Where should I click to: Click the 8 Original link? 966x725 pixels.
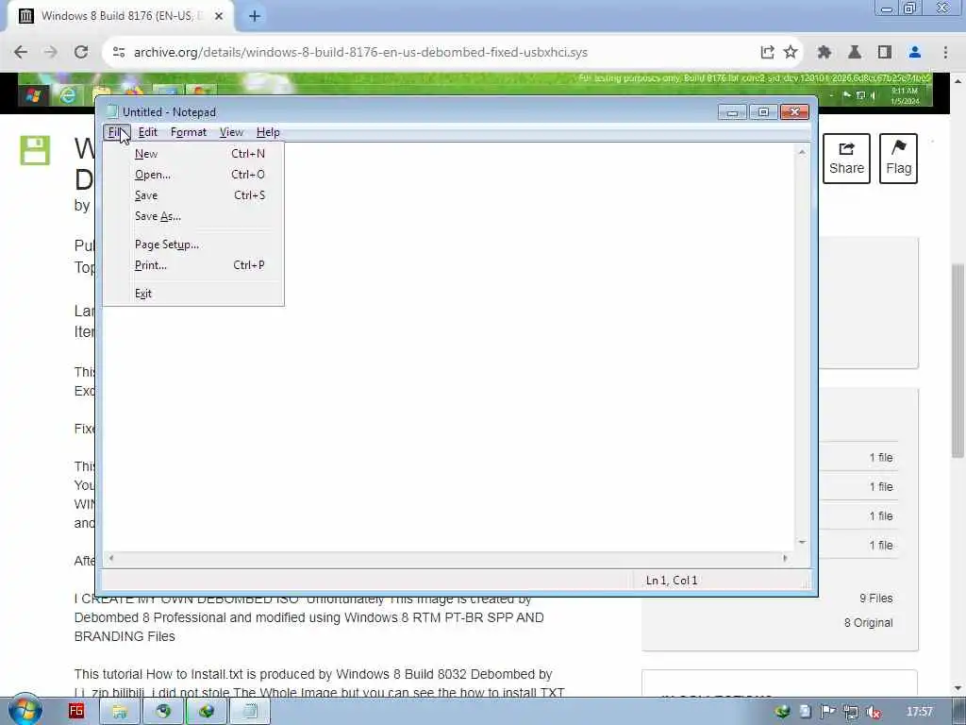(868, 623)
